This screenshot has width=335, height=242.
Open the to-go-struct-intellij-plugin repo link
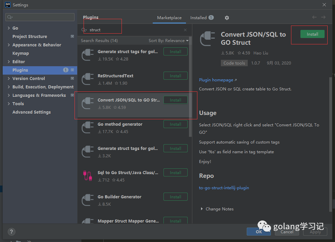[x=224, y=188]
